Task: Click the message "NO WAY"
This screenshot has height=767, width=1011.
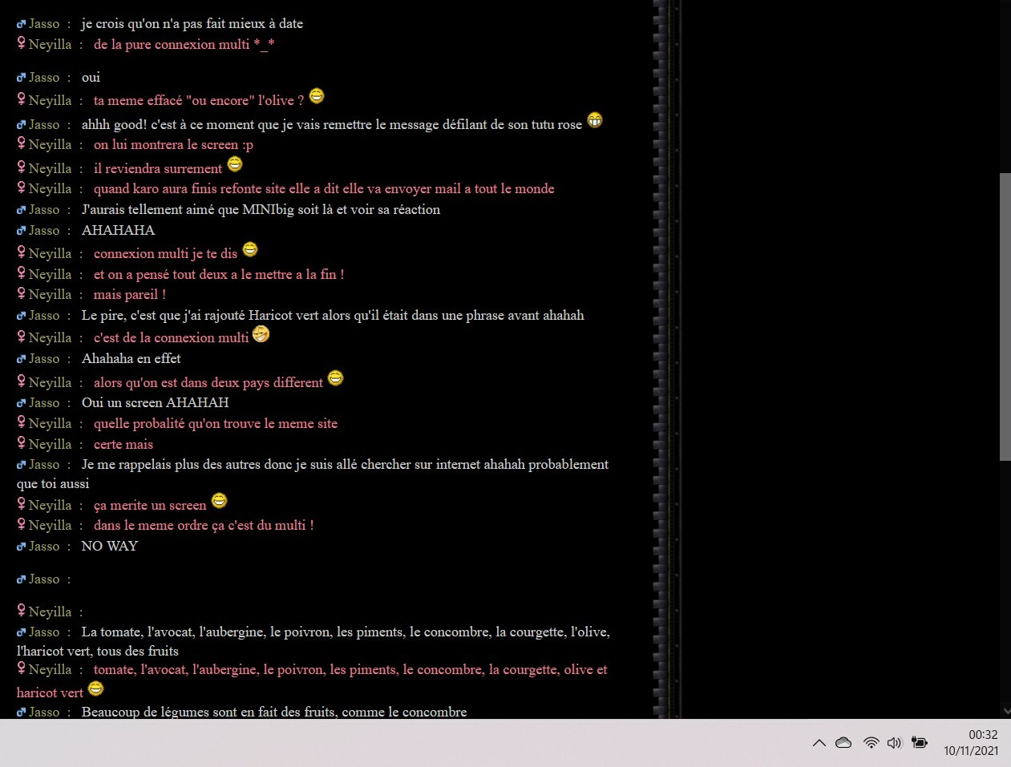Action: (110, 547)
